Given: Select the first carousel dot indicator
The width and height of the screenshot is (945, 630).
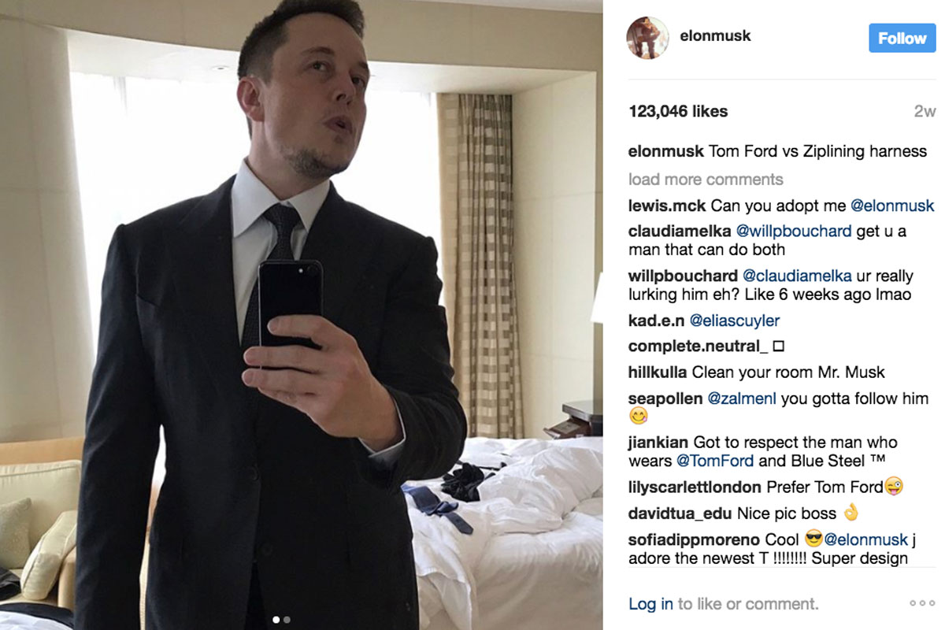Looking at the screenshot, I should coord(276,620).
